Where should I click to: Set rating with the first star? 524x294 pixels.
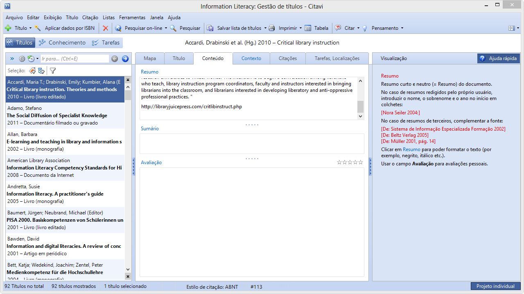click(x=339, y=163)
